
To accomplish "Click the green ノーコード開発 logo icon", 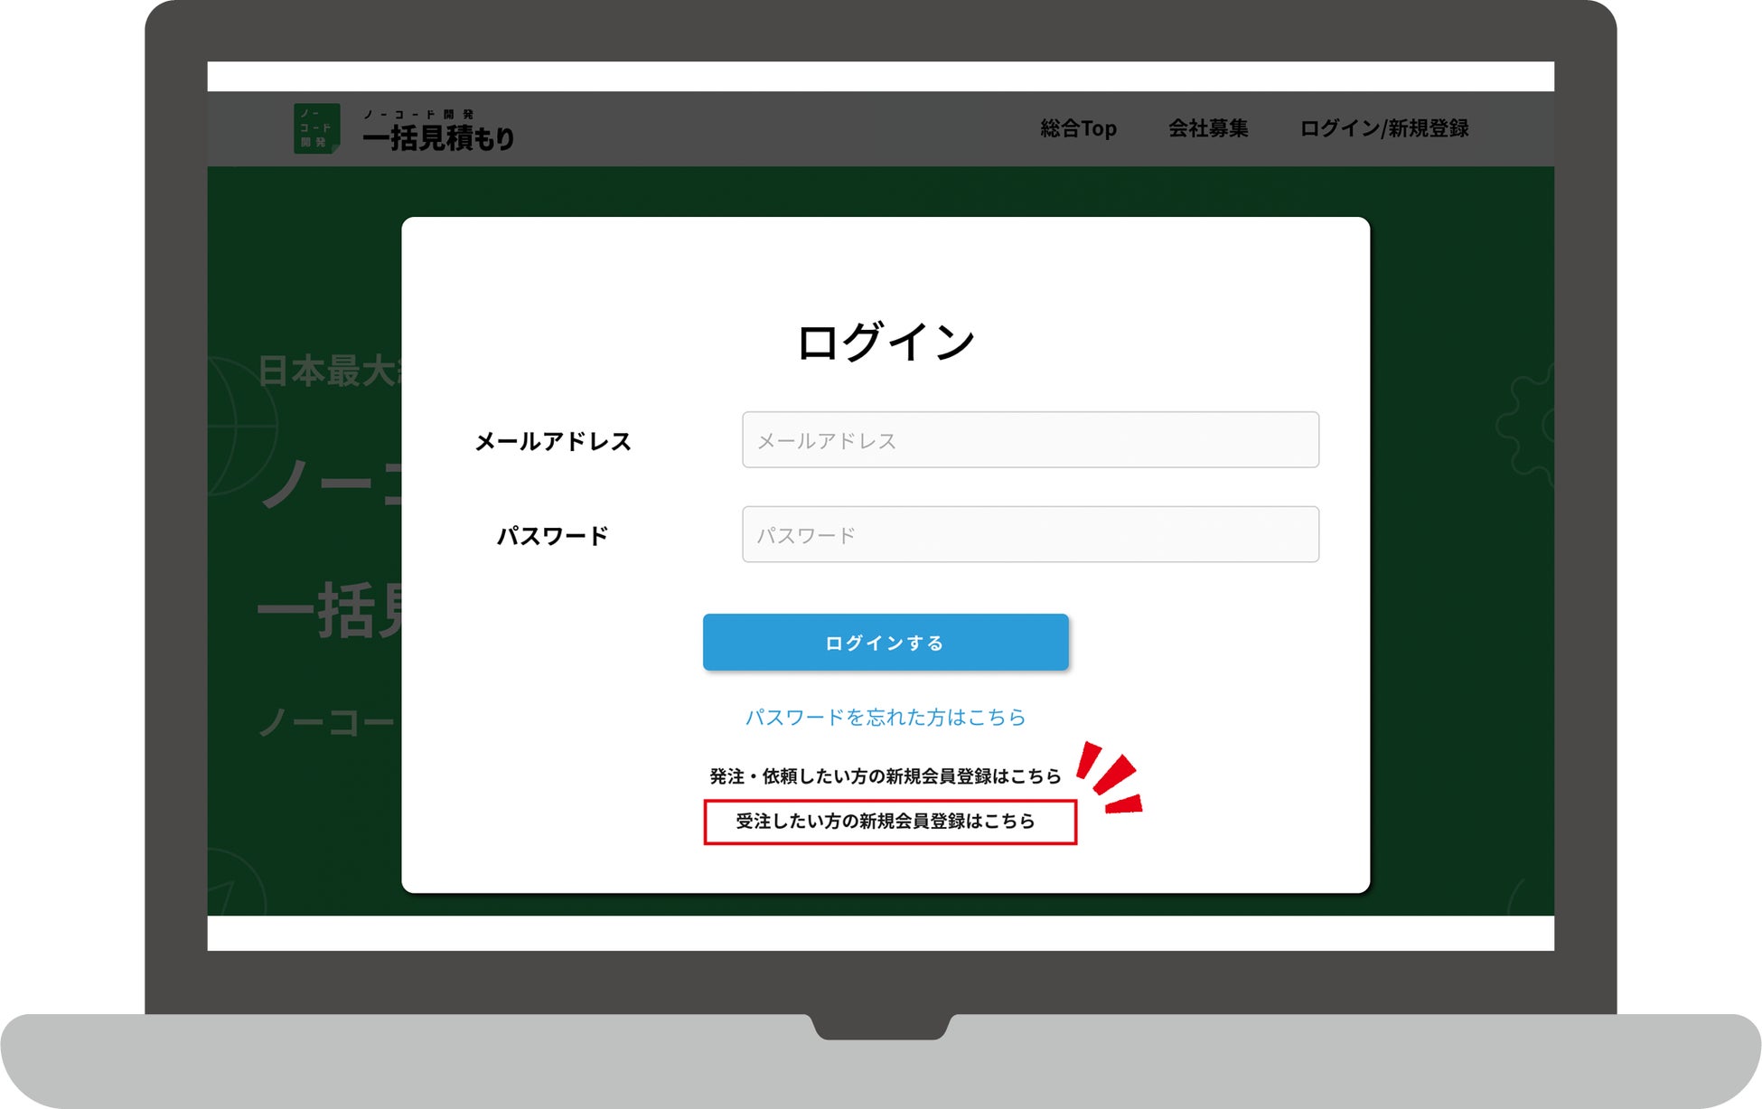I will click(x=316, y=128).
